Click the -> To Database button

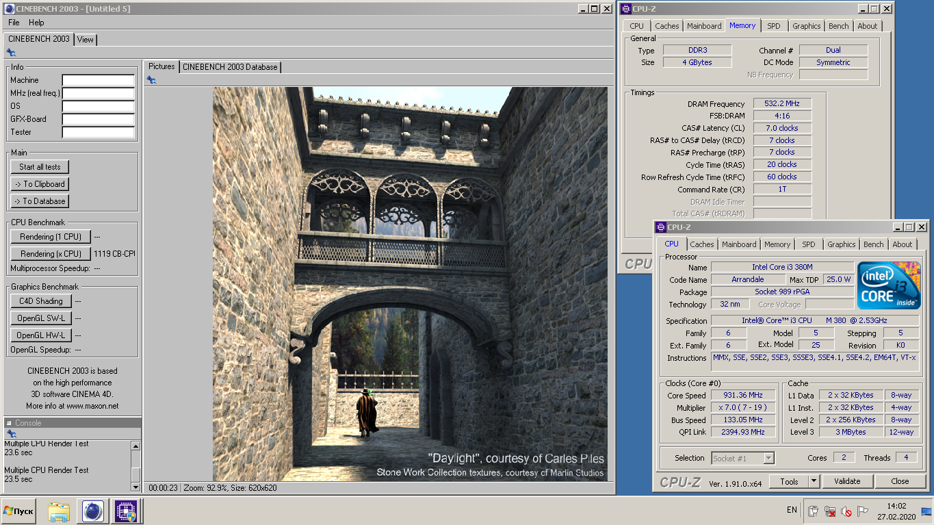coord(40,201)
